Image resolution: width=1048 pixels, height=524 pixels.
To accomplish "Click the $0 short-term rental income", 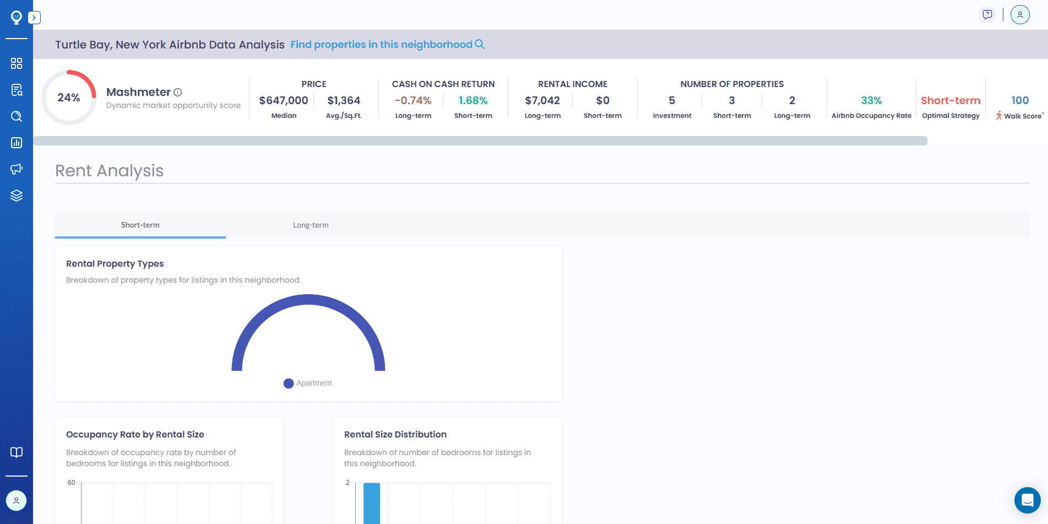I will click(602, 100).
